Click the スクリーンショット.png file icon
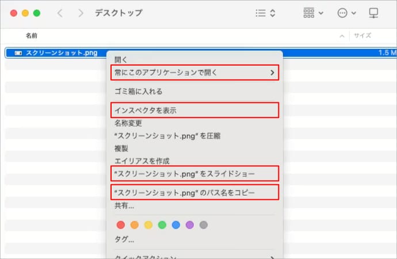The width and height of the screenshot is (397, 259). (18, 53)
